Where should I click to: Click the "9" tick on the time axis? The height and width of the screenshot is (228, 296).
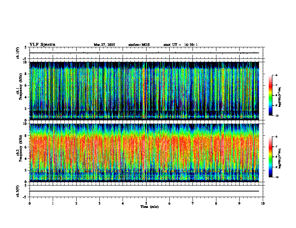point(239,203)
